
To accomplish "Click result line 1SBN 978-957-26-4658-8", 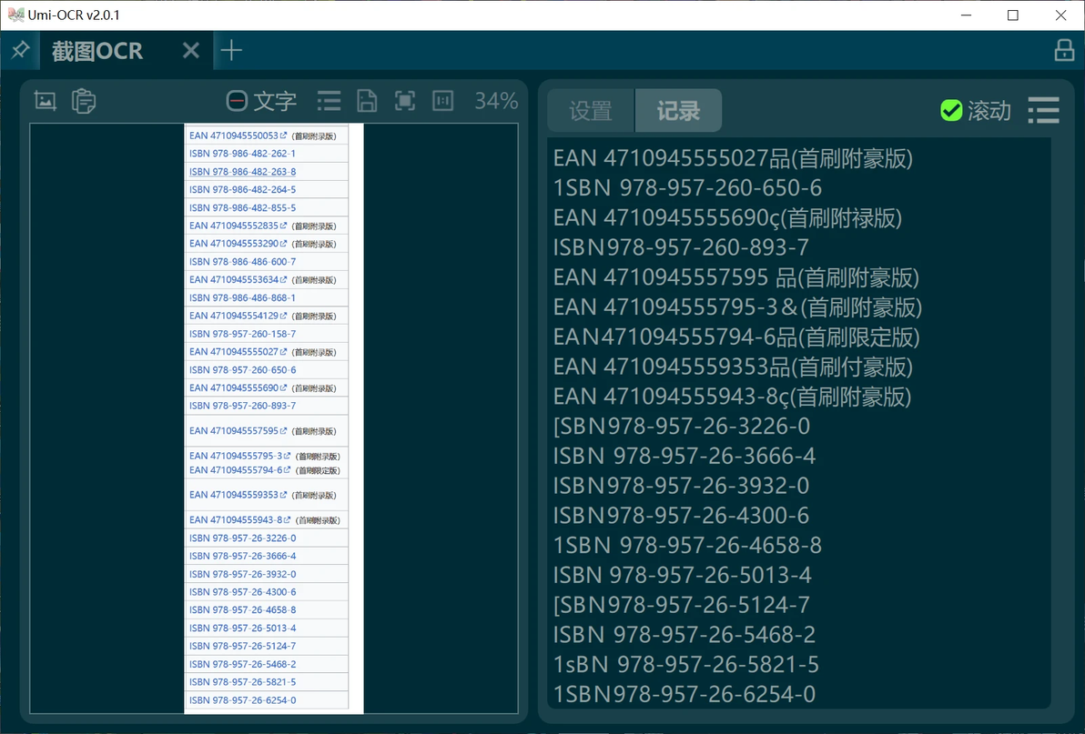I will coord(687,545).
